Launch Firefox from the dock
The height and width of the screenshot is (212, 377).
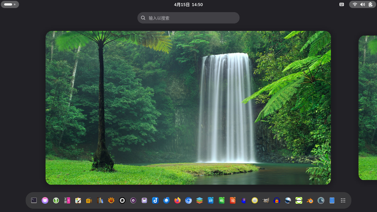tap(177, 200)
